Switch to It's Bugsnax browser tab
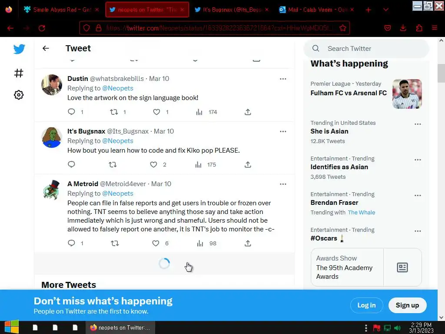The height and width of the screenshot is (334, 445). tap(232, 10)
